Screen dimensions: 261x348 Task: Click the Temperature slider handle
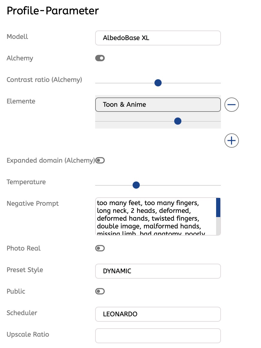[x=136, y=185]
